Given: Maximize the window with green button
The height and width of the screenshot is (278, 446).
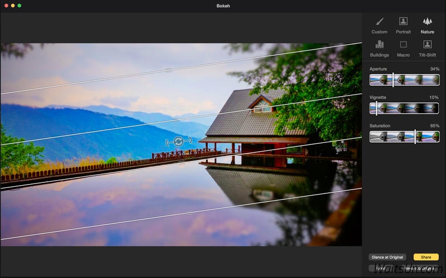Looking at the screenshot, I should coord(20,6).
